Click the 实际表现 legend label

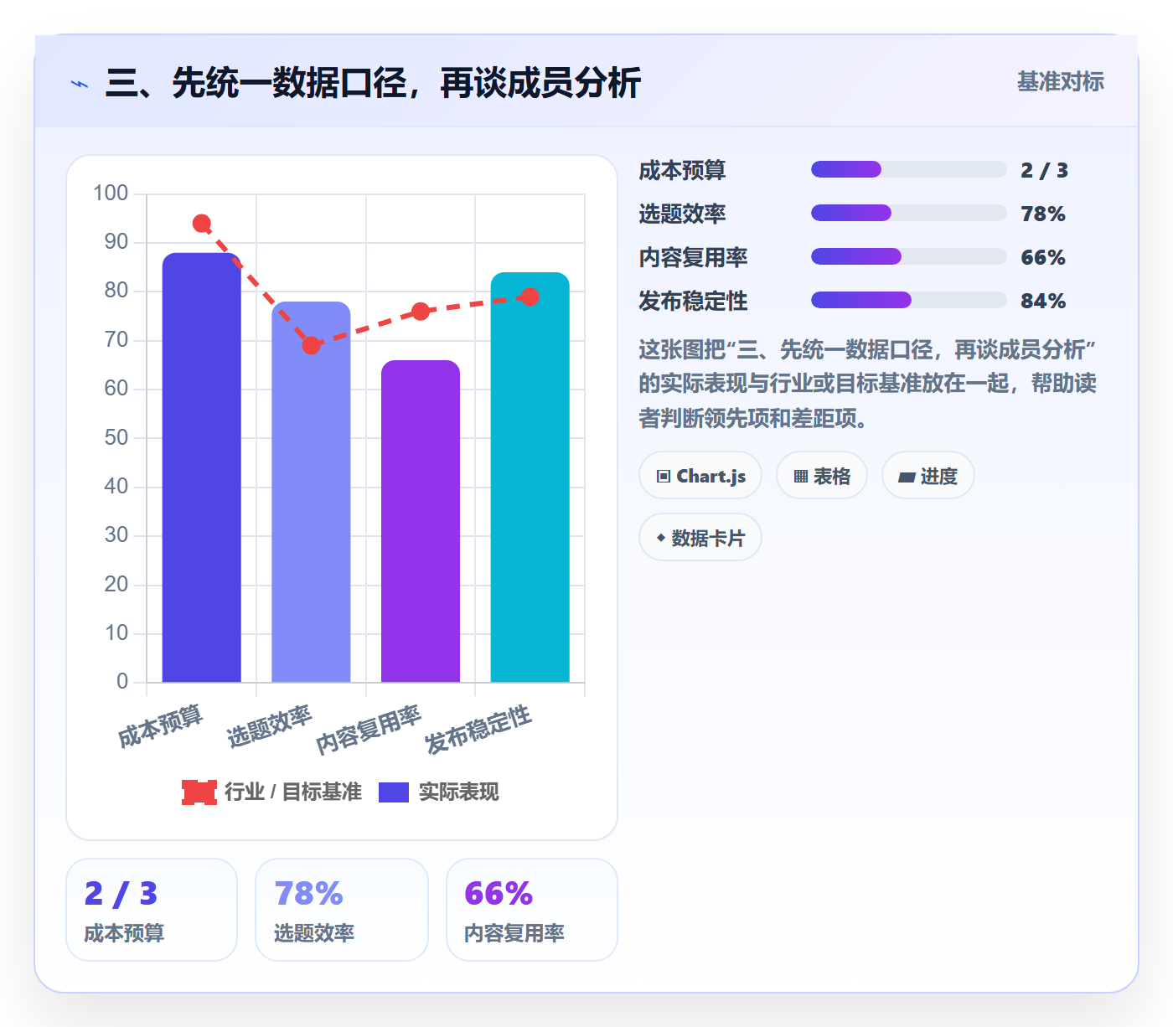click(x=458, y=792)
